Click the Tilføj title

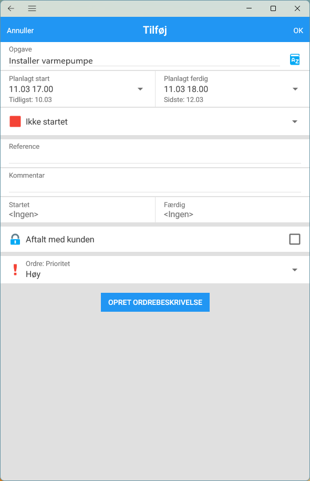click(155, 30)
